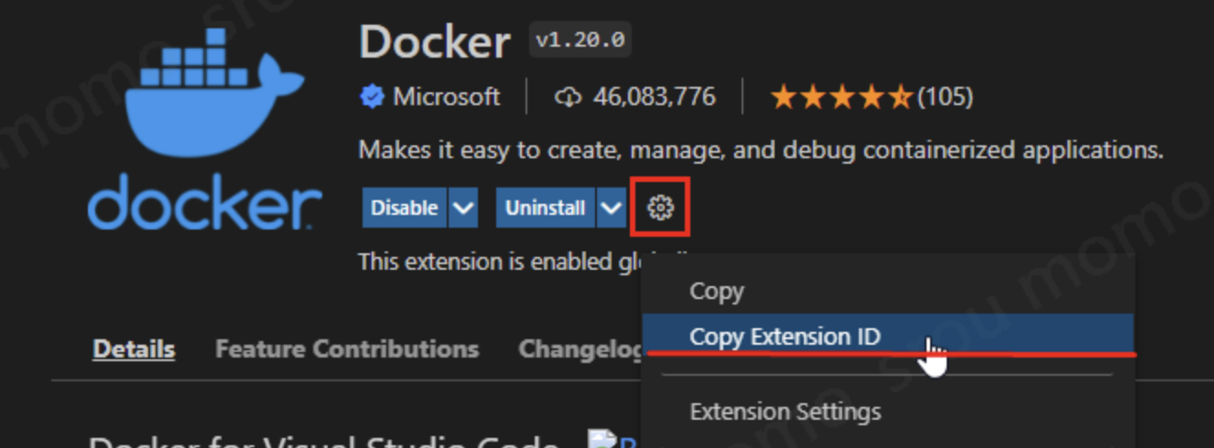This screenshot has width=1214, height=448.
Task: Switch to the Feature Contributions tab
Action: (347, 349)
